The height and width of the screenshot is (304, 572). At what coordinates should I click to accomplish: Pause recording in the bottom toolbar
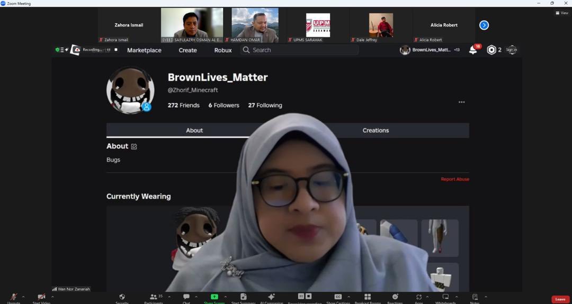pos(301,296)
